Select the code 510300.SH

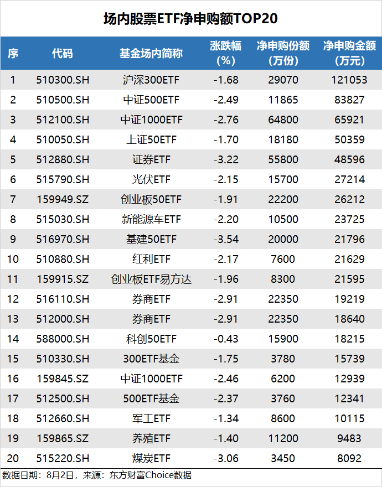pos(62,80)
